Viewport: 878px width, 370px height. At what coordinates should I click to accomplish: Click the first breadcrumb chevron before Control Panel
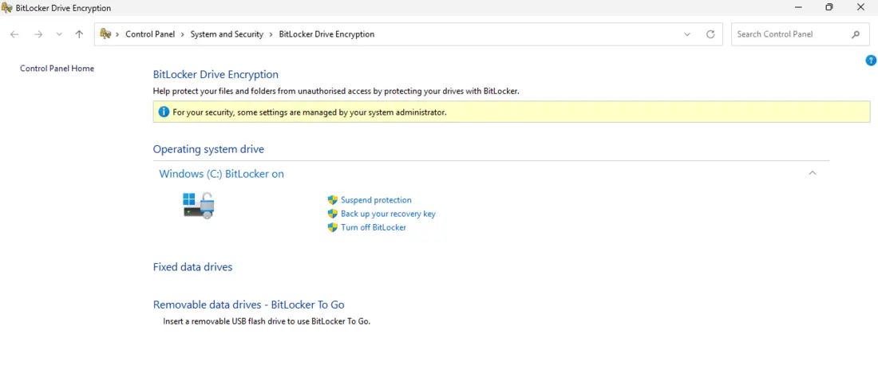tap(117, 34)
